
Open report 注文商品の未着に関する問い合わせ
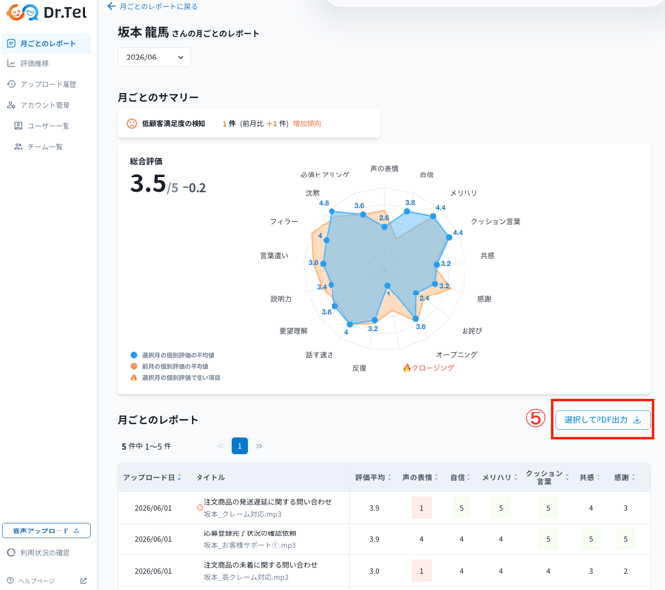(x=260, y=565)
